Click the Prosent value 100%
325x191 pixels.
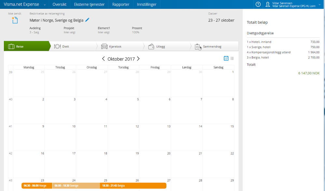click(x=135, y=32)
